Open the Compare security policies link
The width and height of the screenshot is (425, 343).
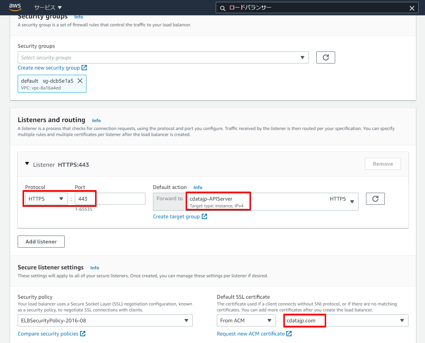(x=48, y=334)
